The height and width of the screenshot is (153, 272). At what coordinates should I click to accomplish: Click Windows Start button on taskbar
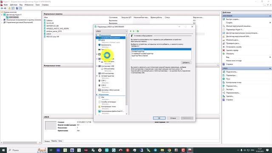click(3, 150)
